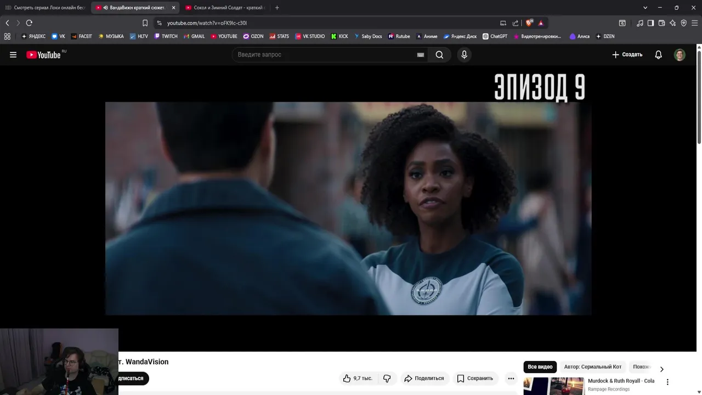Open a new browser tab
The image size is (702, 395).
(x=277, y=8)
